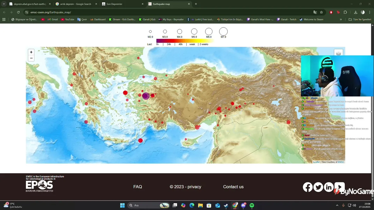Open a new browser tab
The height and width of the screenshot is (210, 374).
tap(196, 4)
